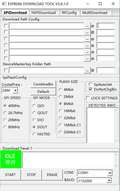Reset settings with Default button

[x=43, y=91]
